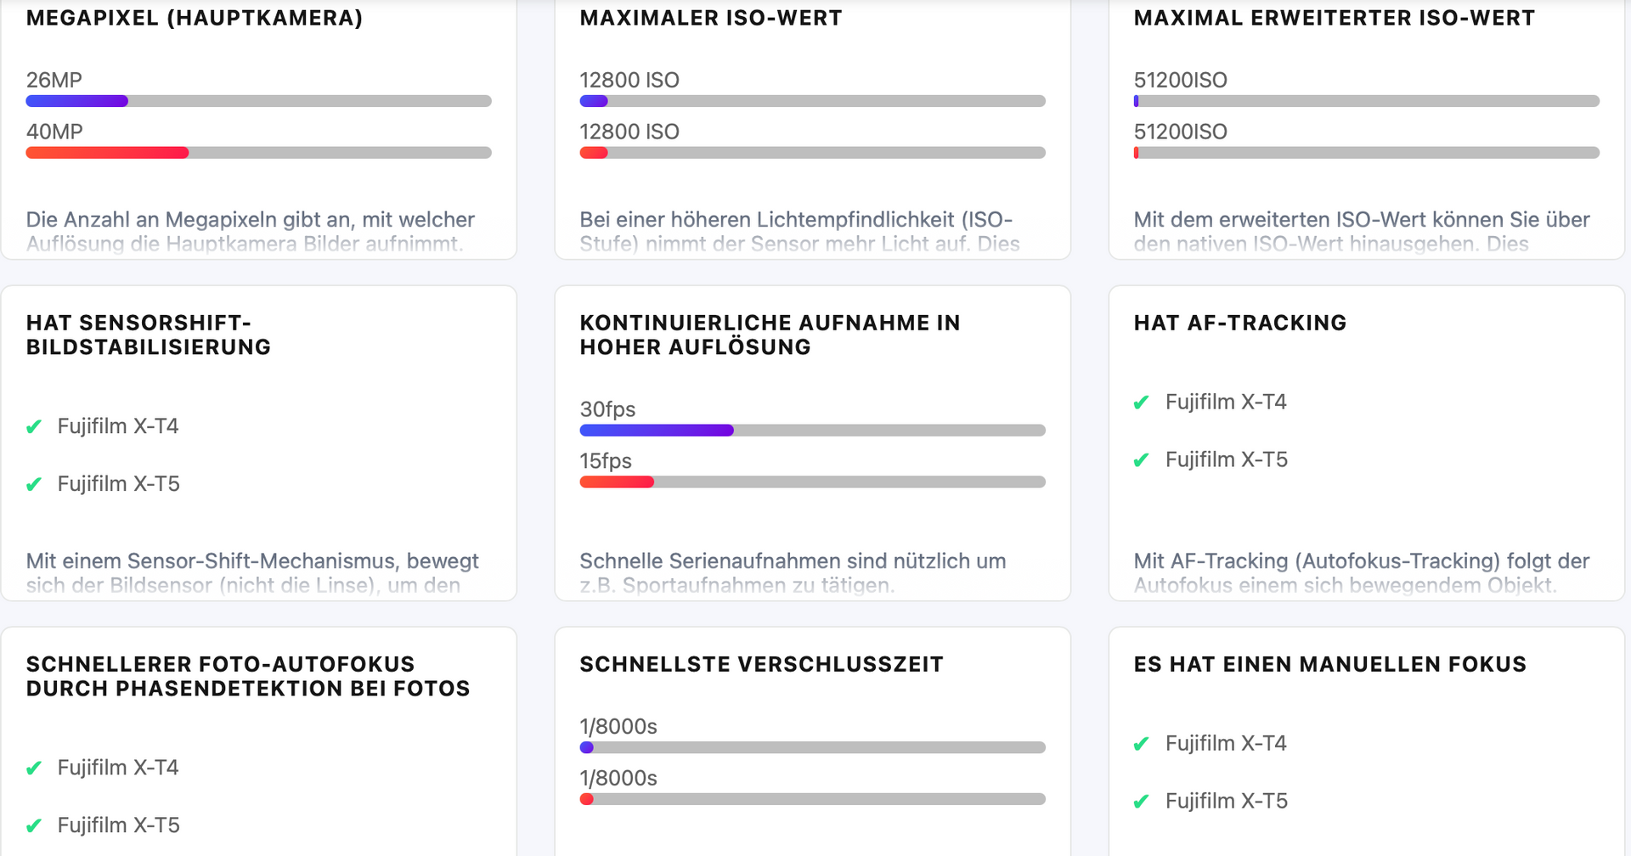The height and width of the screenshot is (856, 1631).
Task: Click the X-T5 checkmark under AF-Tracking
Action: coord(1141,460)
